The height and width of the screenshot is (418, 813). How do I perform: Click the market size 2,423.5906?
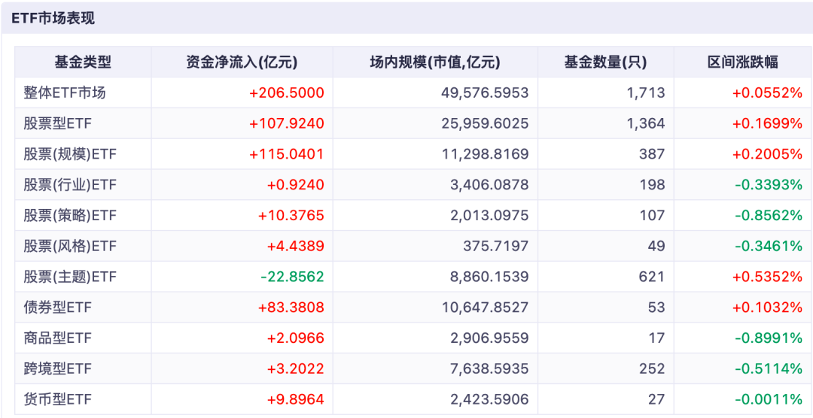coord(489,399)
